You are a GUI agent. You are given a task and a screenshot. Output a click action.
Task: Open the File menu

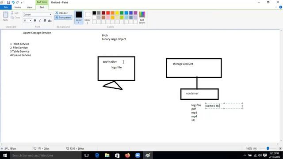(x=6, y=7)
